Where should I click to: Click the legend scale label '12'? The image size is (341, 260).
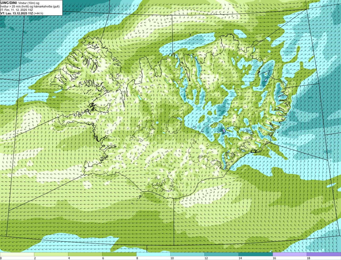(206, 258)
